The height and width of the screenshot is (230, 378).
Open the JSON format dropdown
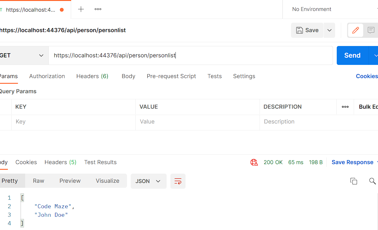148,181
